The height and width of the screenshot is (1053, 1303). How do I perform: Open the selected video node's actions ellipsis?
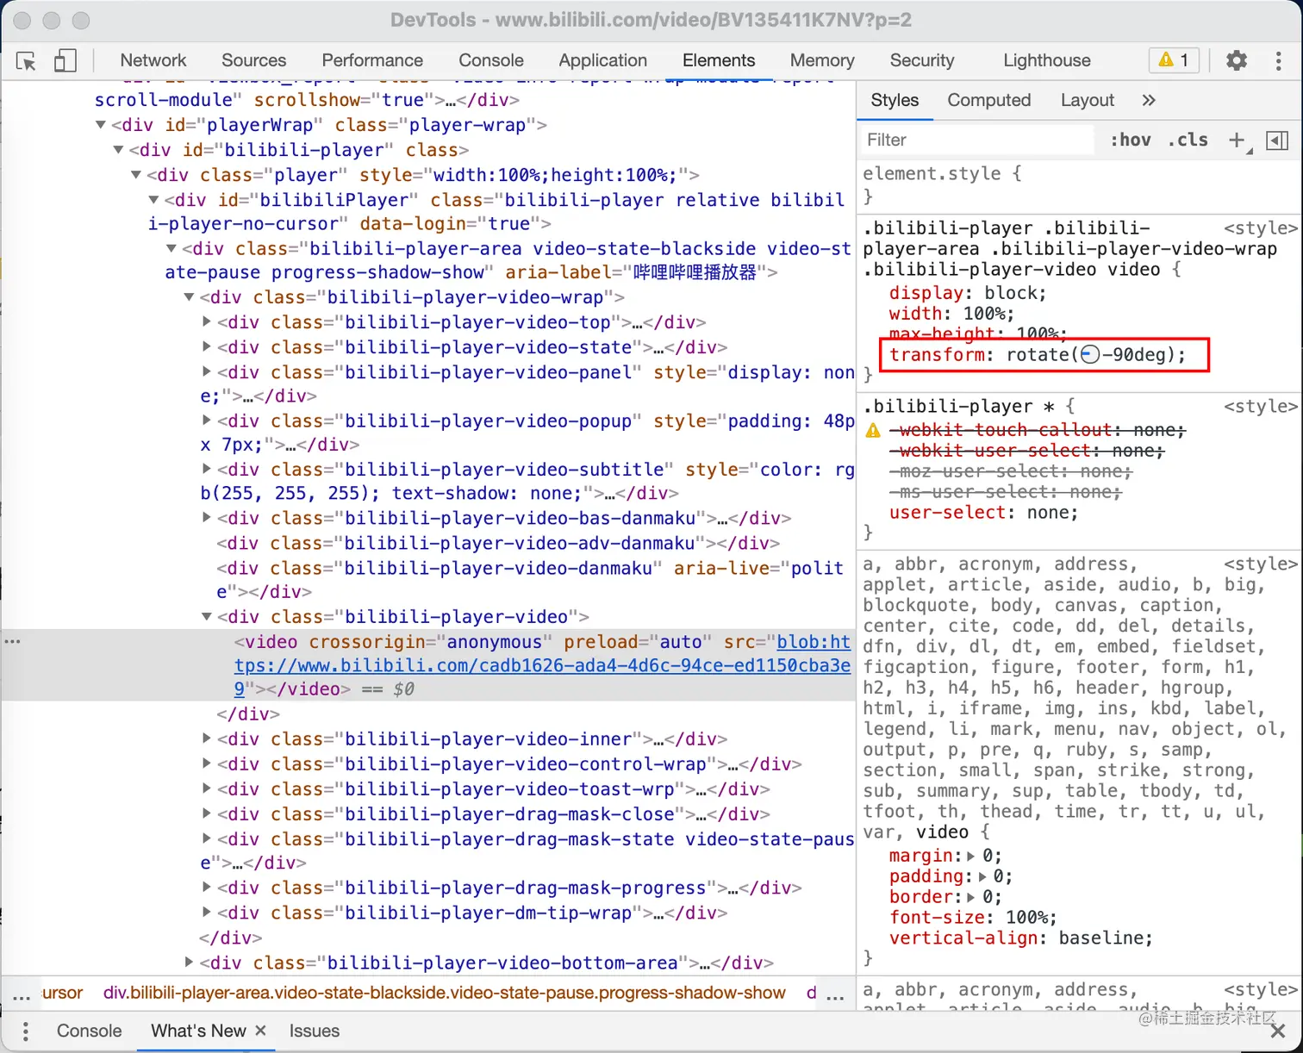point(12,642)
